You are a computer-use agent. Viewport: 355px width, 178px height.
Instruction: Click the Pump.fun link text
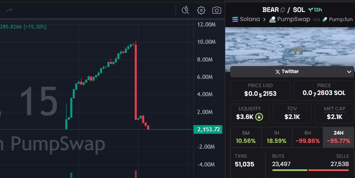(340, 19)
